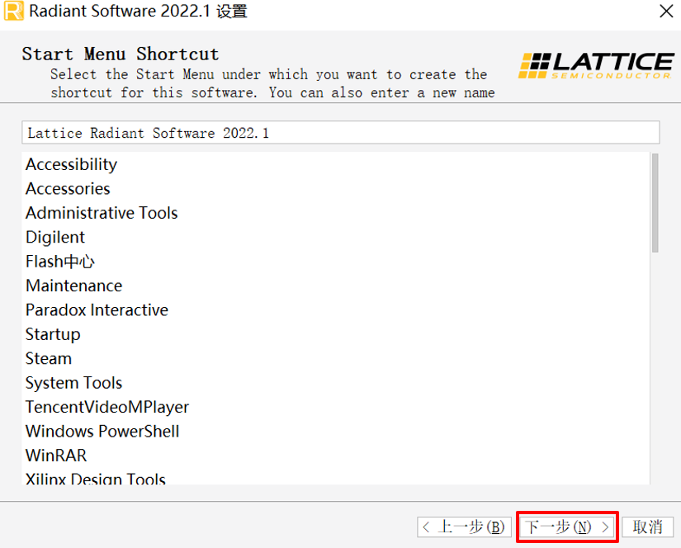Choose System Tools from the list
681x548 pixels.
click(73, 383)
